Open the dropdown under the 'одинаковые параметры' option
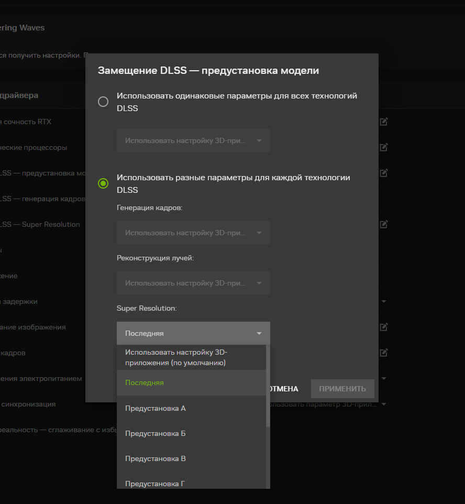 click(193, 140)
